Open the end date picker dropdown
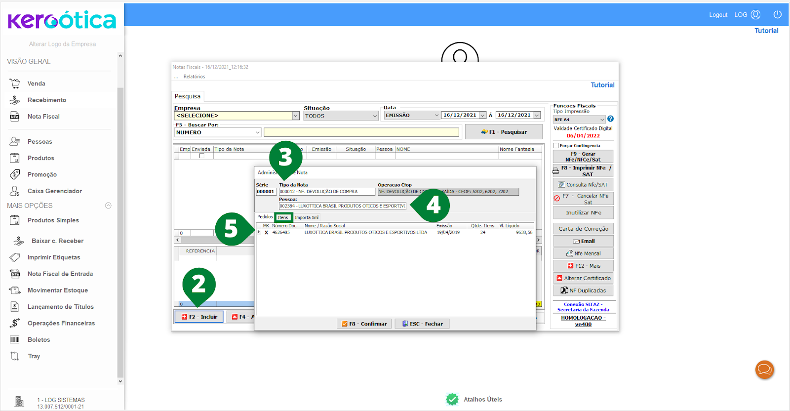Screen dimensions: 790x411 (x=537, y=115)
